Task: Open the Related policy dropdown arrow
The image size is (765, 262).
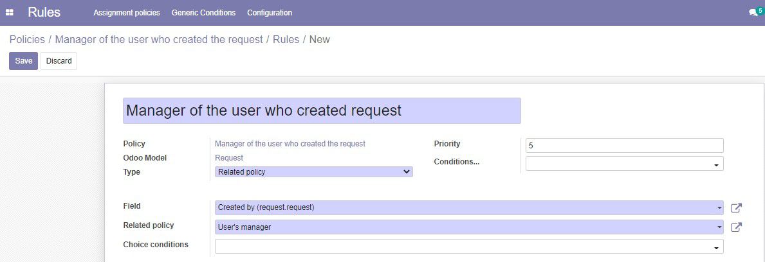Action: pyautogui.click(x=719, y=227)
